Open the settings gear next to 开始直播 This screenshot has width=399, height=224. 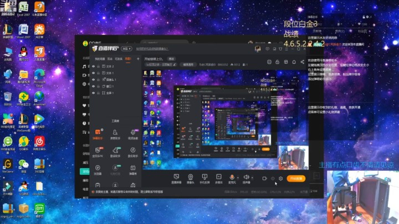pyautogui.click(x=280, y=179)
